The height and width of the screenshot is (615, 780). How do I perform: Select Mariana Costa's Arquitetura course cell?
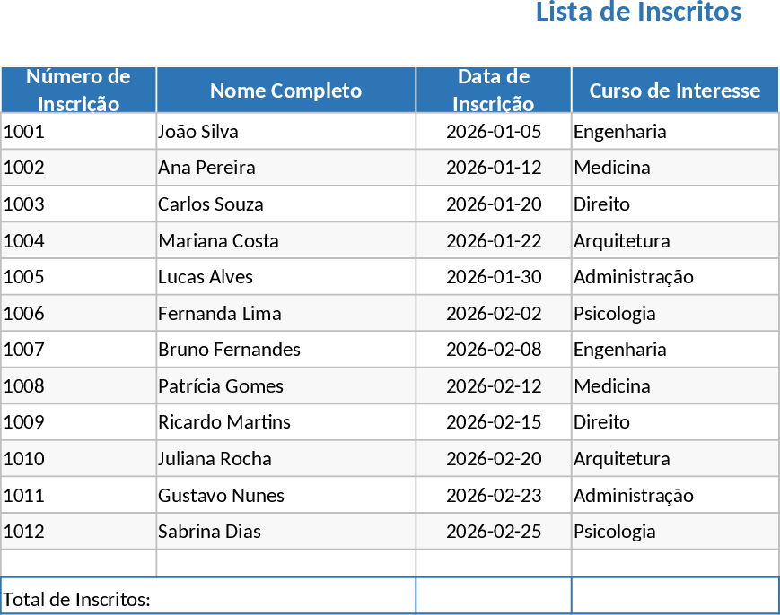[674, 241]
